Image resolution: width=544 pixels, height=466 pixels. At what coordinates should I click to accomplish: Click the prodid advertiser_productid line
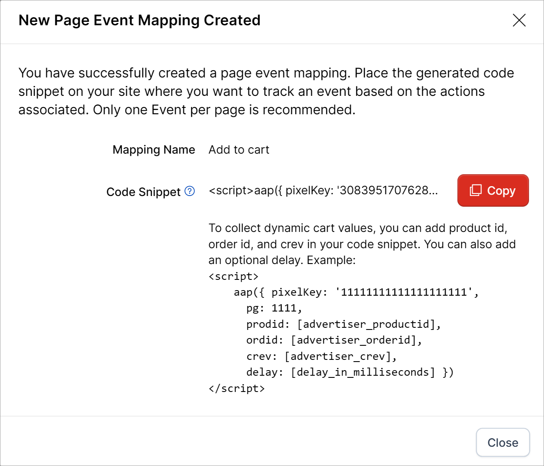tap(343, 324)
